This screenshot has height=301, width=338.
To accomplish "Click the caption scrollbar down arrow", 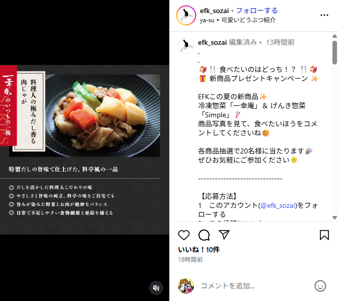I will pos(334,217).
